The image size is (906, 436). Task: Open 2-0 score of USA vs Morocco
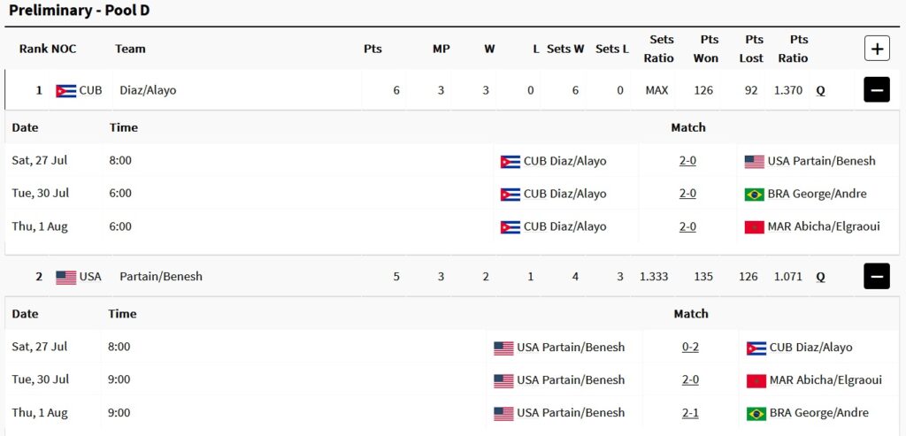690,380
